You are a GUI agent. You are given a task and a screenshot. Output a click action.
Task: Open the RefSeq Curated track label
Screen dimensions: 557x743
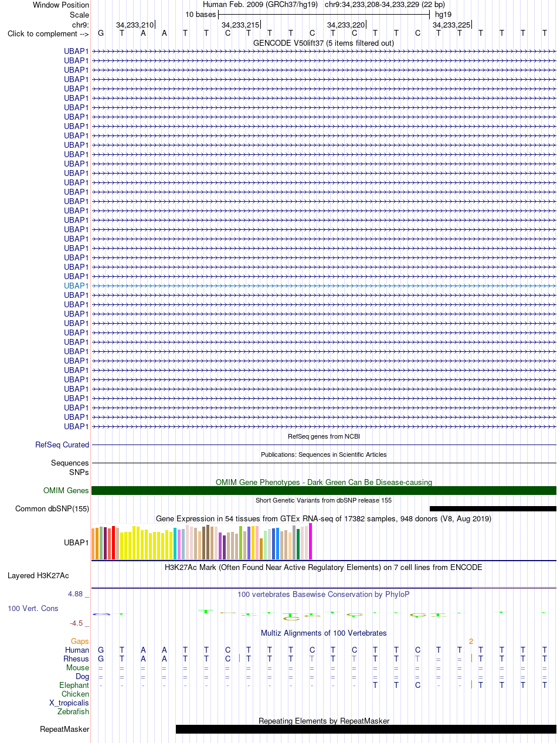coord(62,445)
